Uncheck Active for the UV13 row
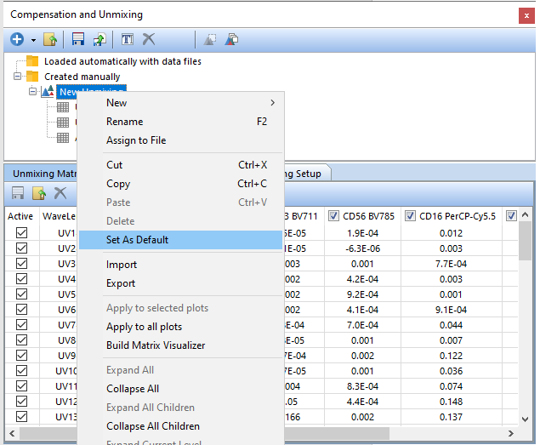This screenshot has height=445, width=540. coord(22,417)
